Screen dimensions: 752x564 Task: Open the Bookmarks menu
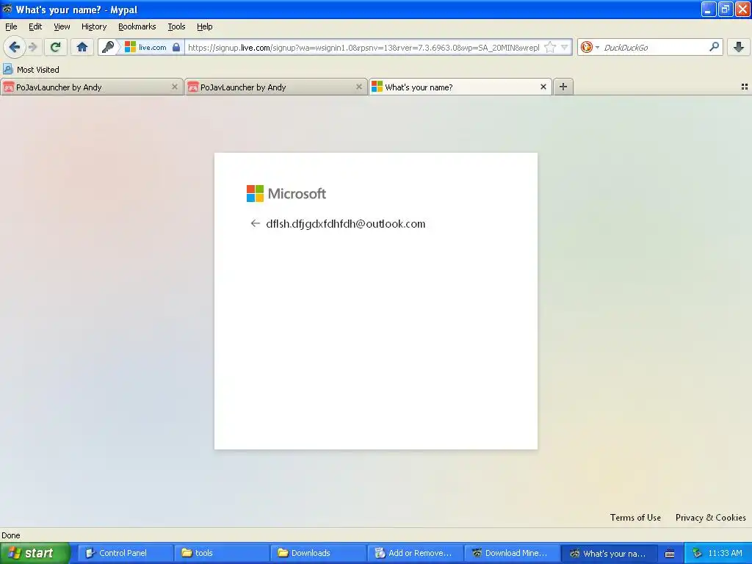coord(137,26)
